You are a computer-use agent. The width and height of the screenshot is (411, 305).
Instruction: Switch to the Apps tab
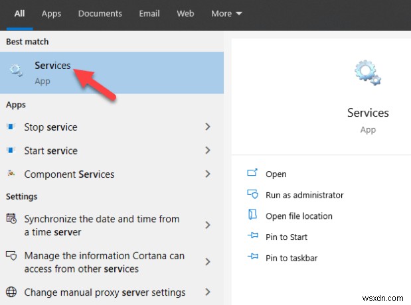51,13
